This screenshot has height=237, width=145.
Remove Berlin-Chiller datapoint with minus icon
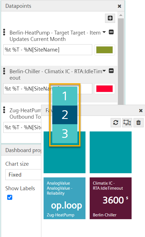coord(111,71)
